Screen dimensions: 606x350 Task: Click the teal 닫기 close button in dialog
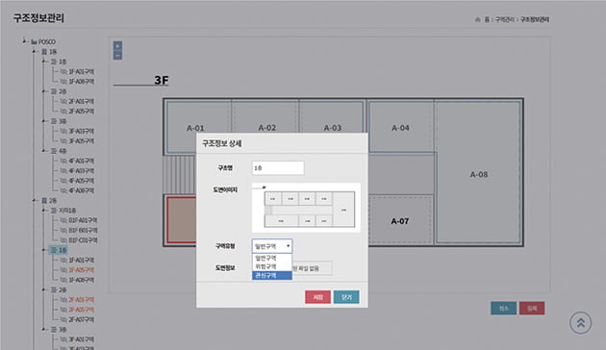pyautogui.click(x=346, y=297)
